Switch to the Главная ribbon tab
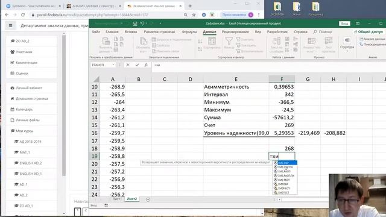386x217 pixels. [112, 32]
